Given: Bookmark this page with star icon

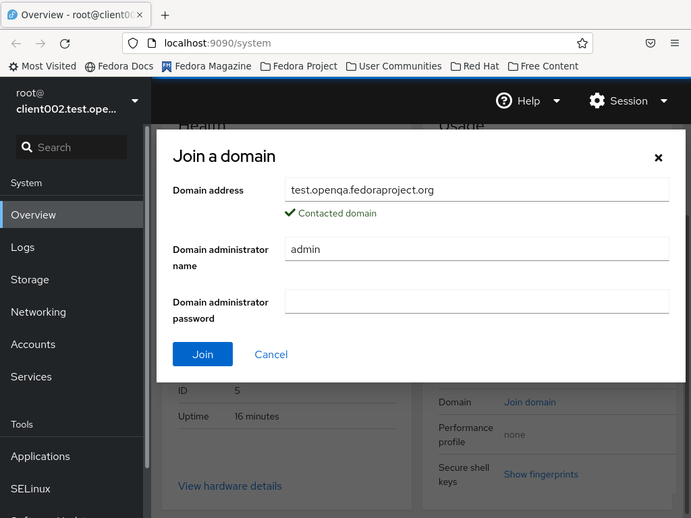Looking at the screenshot, I should pyautogui.click(x=582, y=43).
